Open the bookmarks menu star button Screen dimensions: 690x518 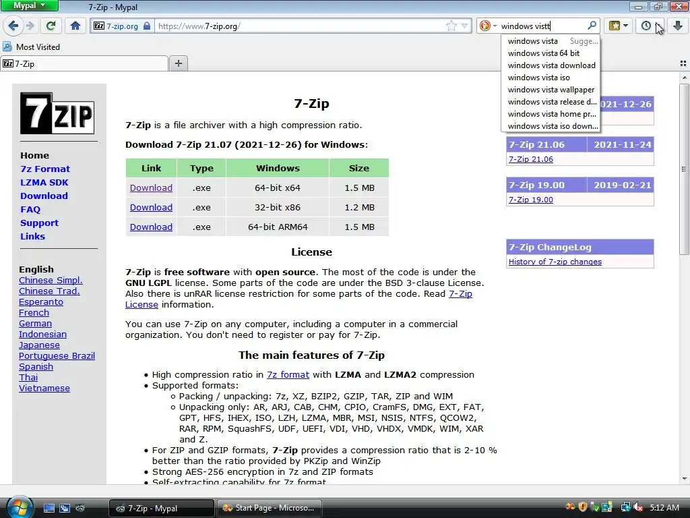tap(619, 26)
